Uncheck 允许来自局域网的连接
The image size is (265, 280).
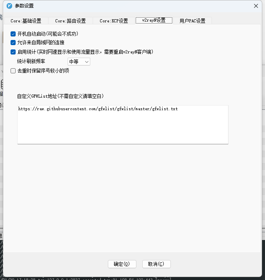coord(13,42)
